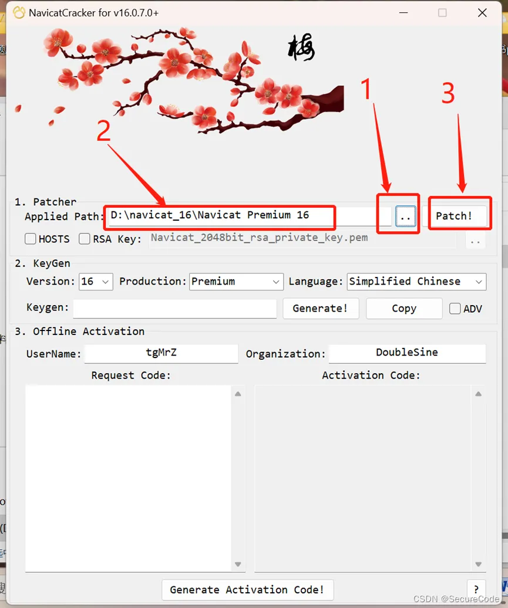
Task: Click inside the Request Code text area
Action: 128,478
